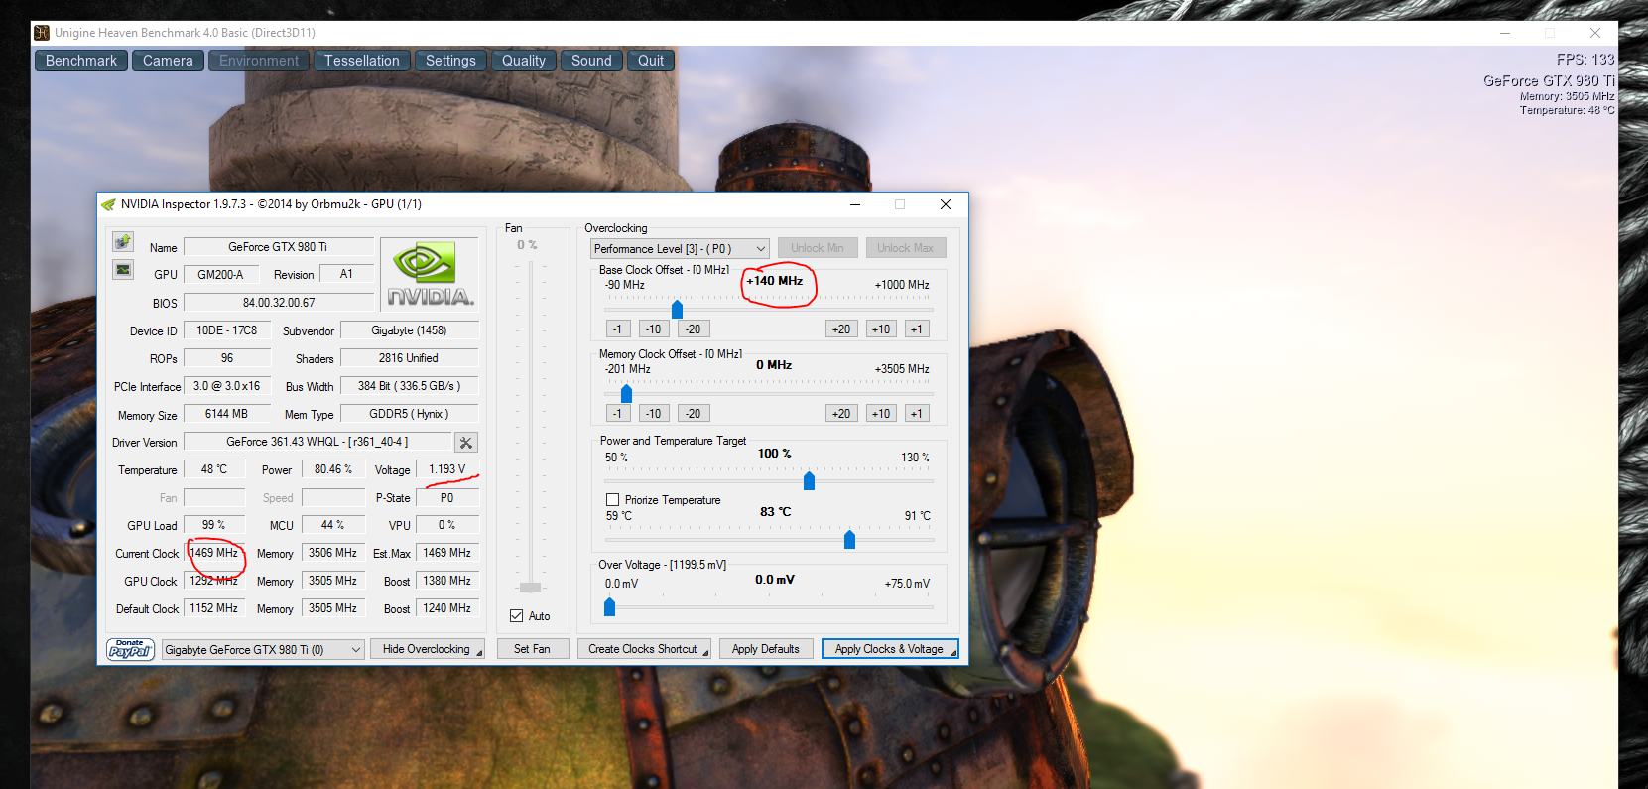Click Memory Clock -10 step button
The height and width of the screenshot is (789, 1648).
653,414
